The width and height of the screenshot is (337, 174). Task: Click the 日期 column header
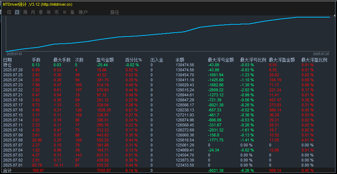8,60
